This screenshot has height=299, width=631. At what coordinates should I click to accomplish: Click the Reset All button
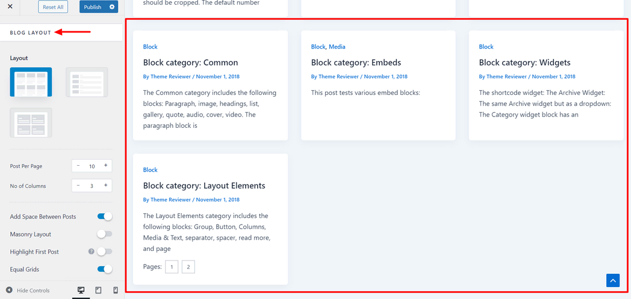click(53, 7)
